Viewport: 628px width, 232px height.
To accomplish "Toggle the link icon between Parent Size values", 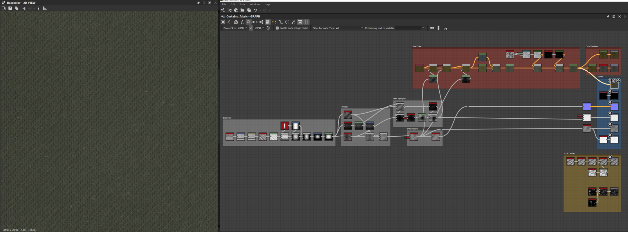I will [x=251, y=28].
